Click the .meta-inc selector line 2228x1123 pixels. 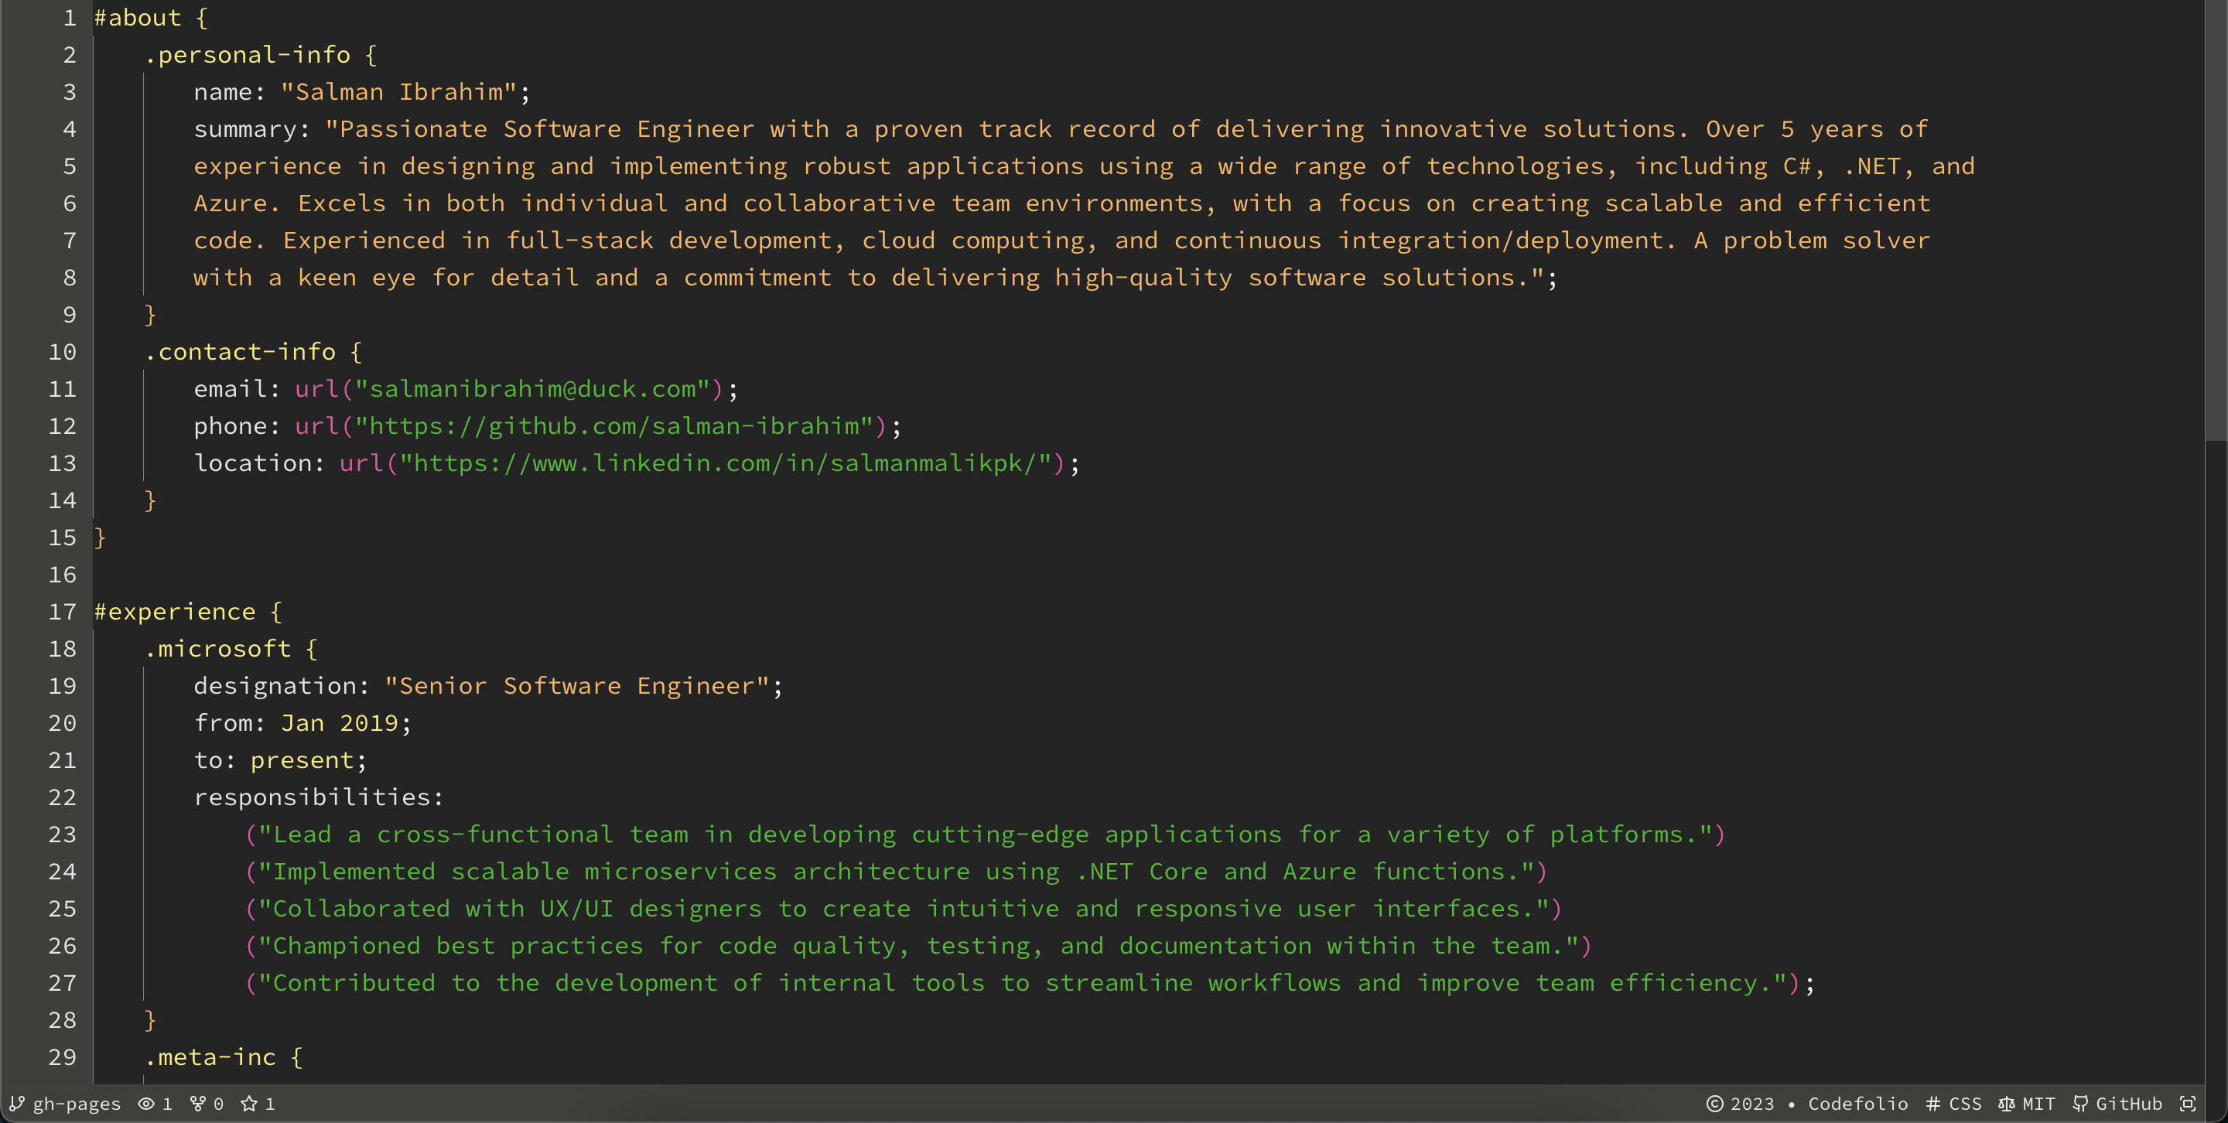click(210, 1057)
